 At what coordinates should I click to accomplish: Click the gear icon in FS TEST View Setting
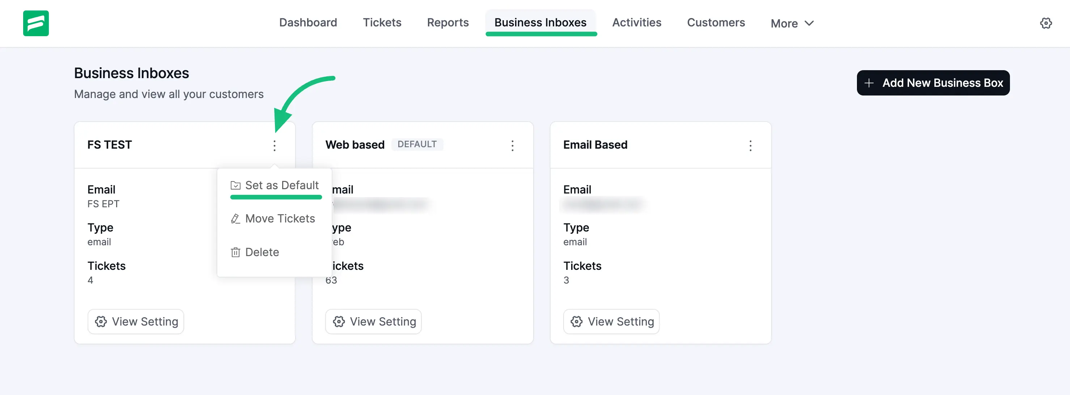101,322
